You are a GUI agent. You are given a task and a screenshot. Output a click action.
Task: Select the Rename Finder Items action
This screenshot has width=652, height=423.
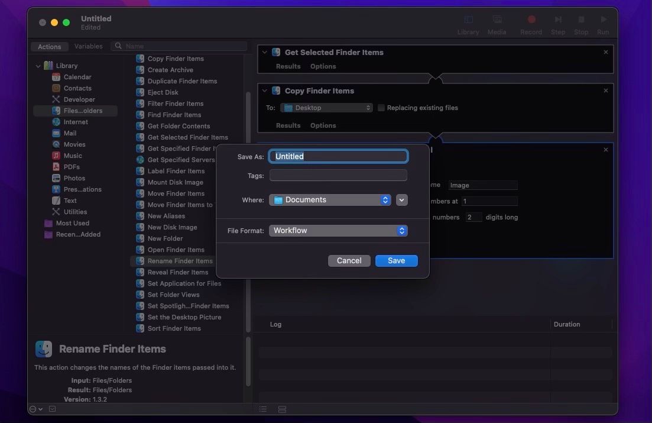[x=180, y=260]
